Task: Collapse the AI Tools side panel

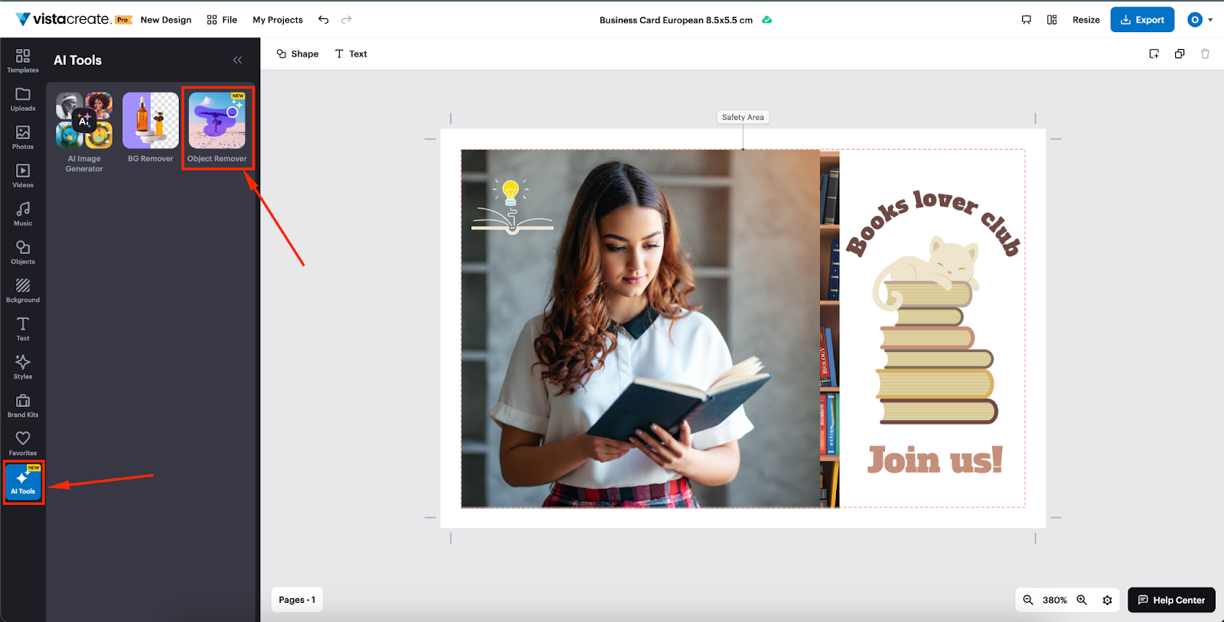Action: coord(237,60)
